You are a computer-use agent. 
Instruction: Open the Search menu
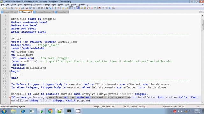[13, 5]
